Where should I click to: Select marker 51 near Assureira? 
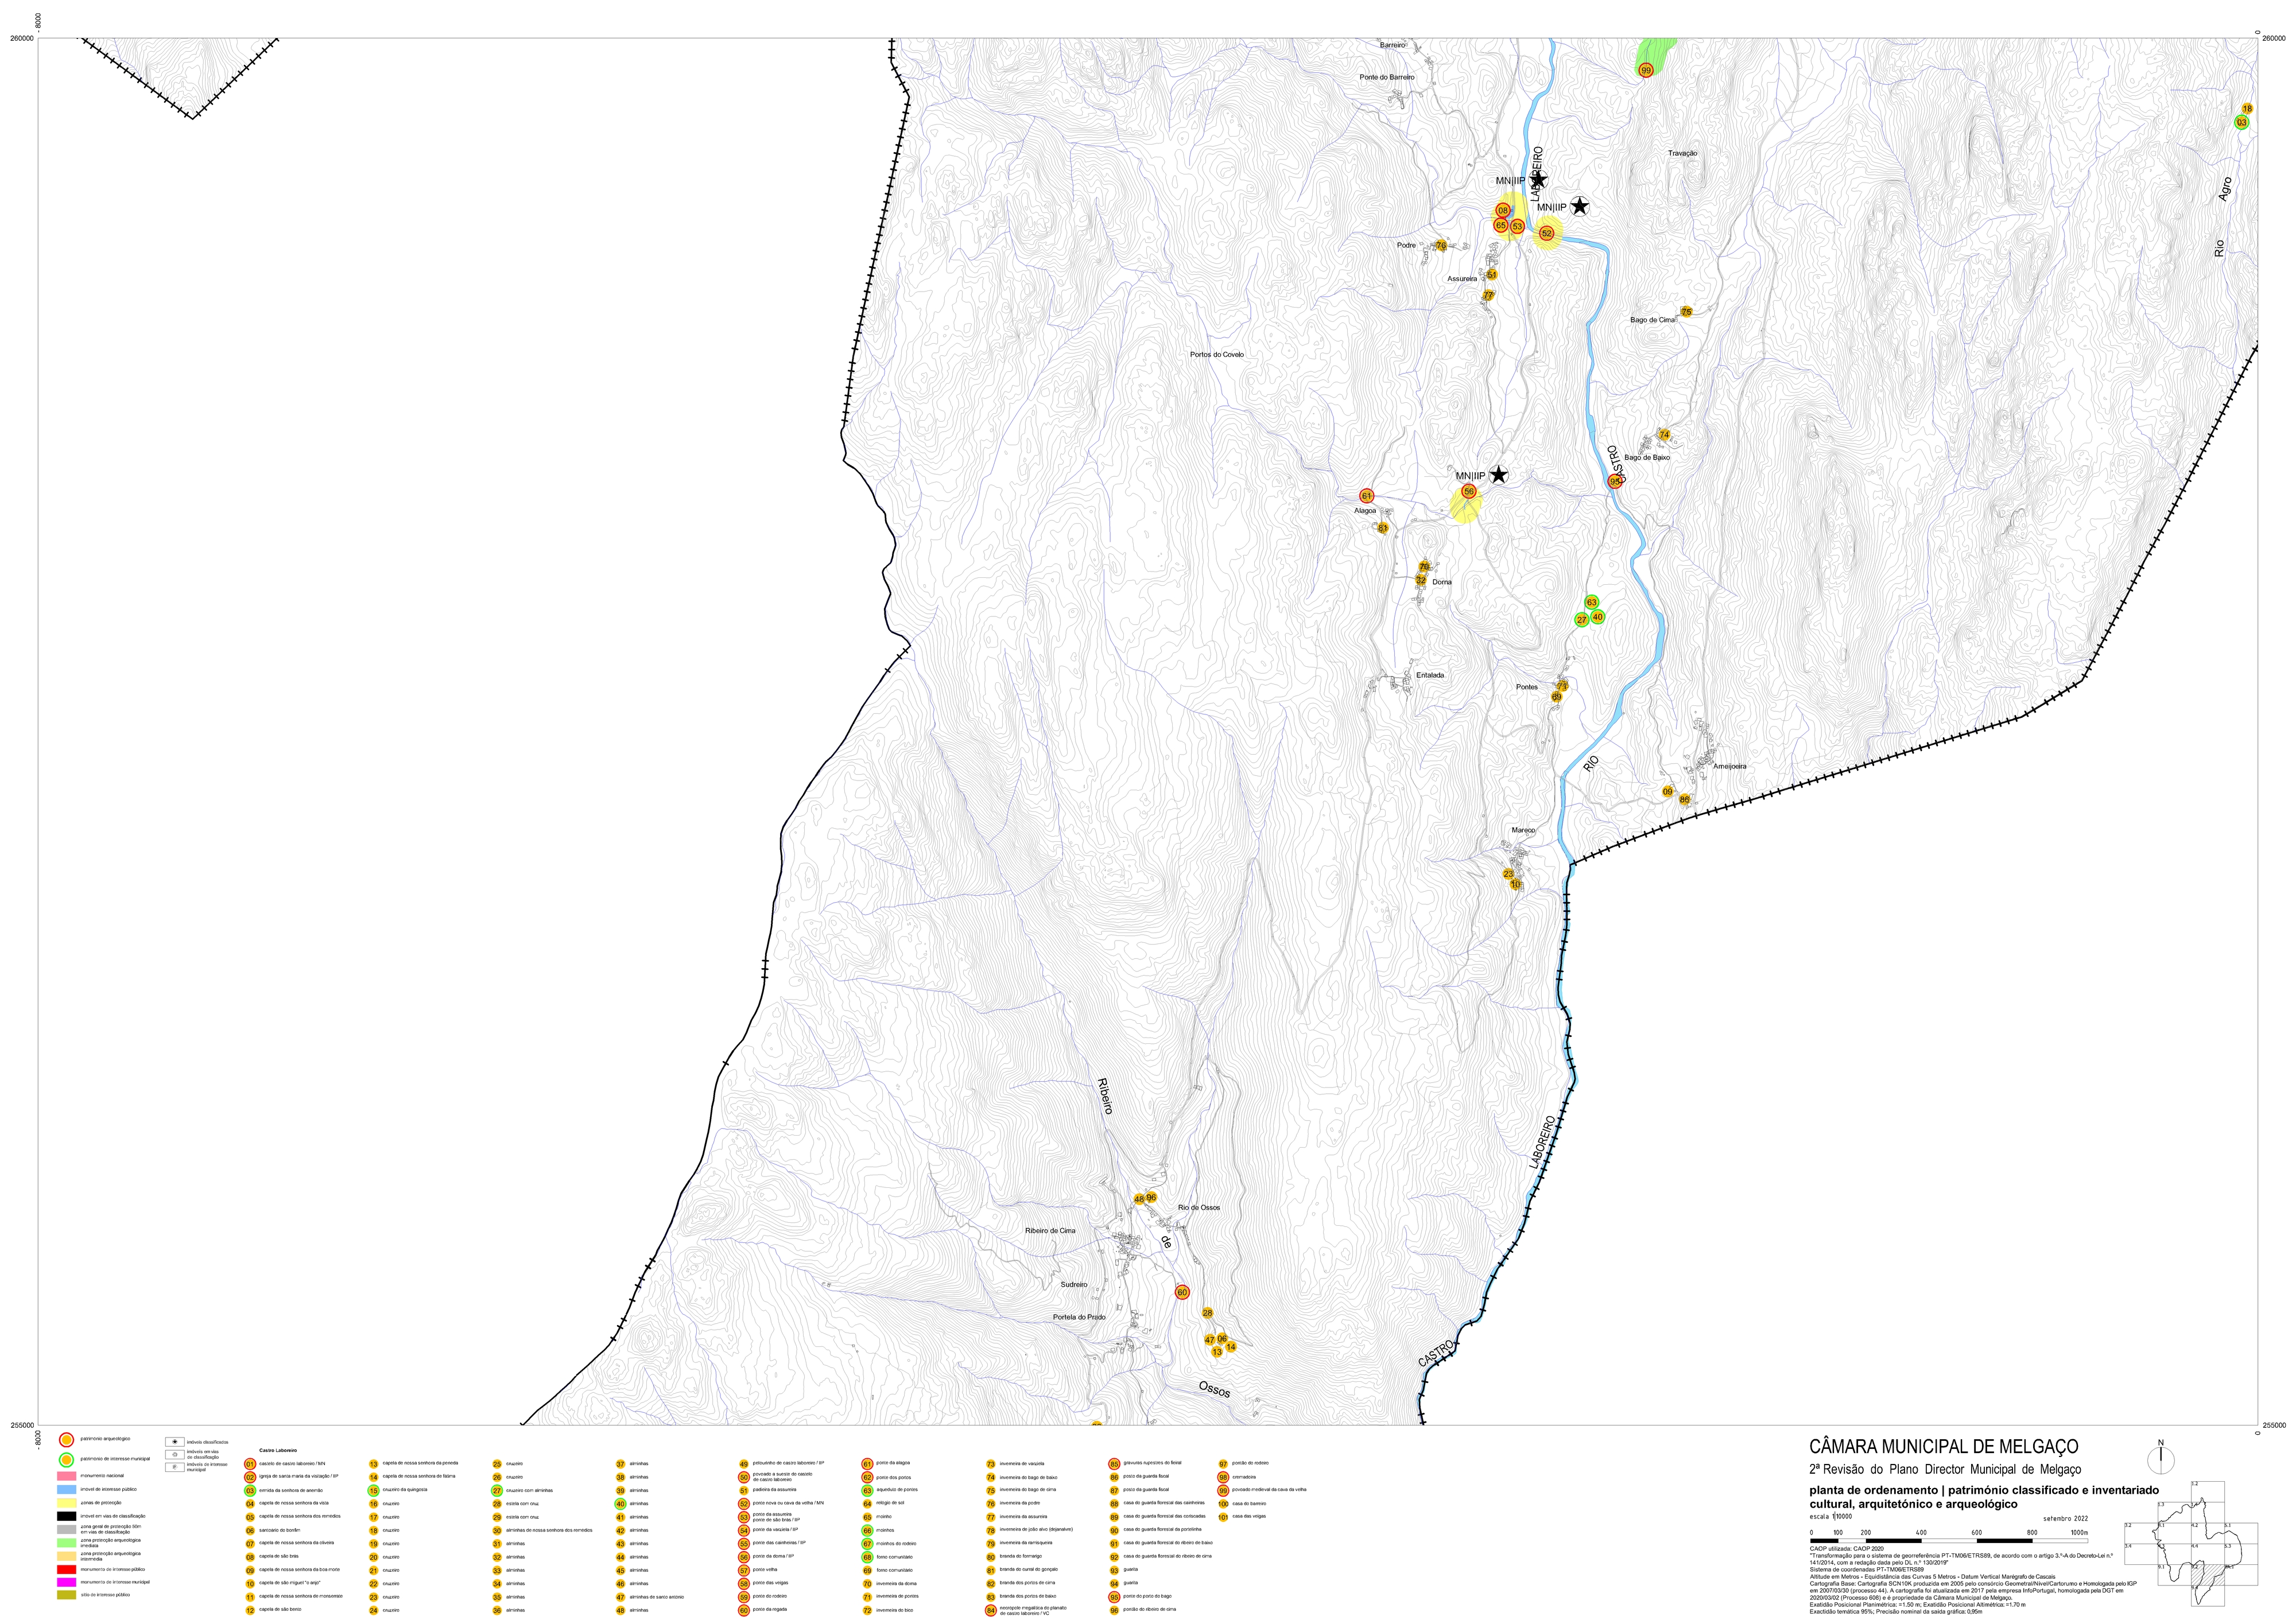coord(1492,275)
